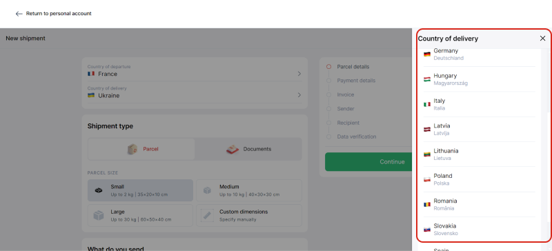Click the Romania flag icon
The height and width of the screenshot is (251, 552).
tap(427, 204)
